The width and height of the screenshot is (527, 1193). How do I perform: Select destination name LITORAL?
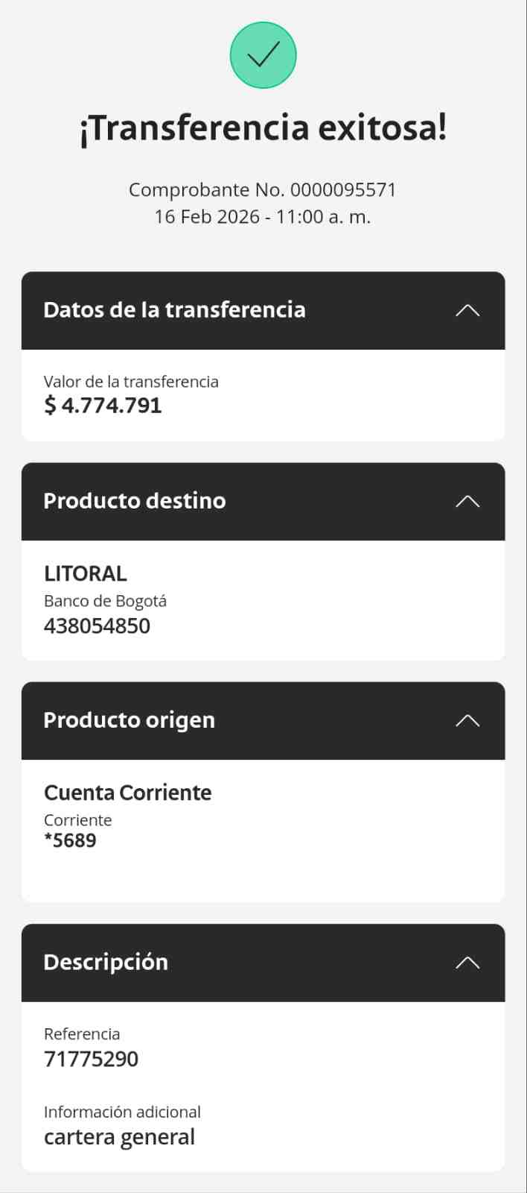pos(86,573)
